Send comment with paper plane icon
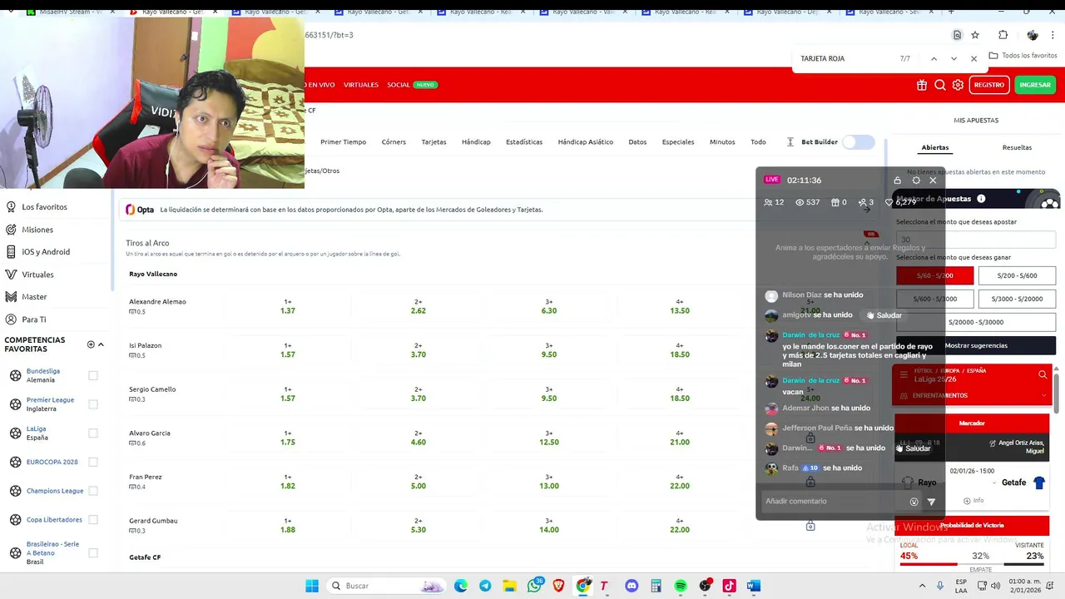Viewport: 1065px width, 599px height. click(x=931, y=502)
